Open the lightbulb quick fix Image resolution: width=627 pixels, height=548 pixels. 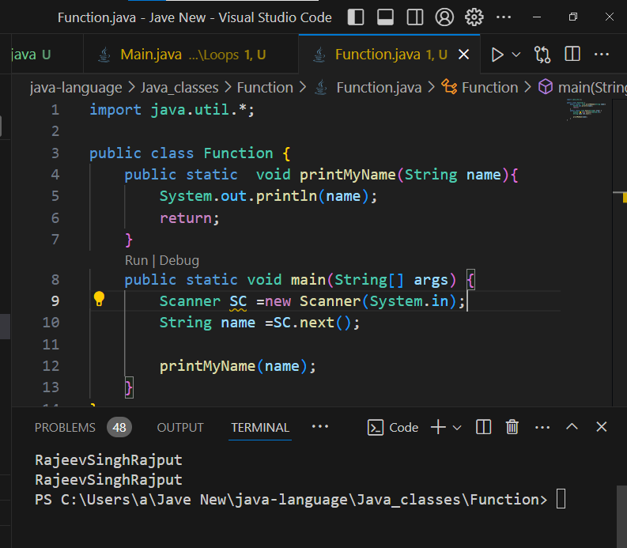pyautogui.click(x=99, y=299)
